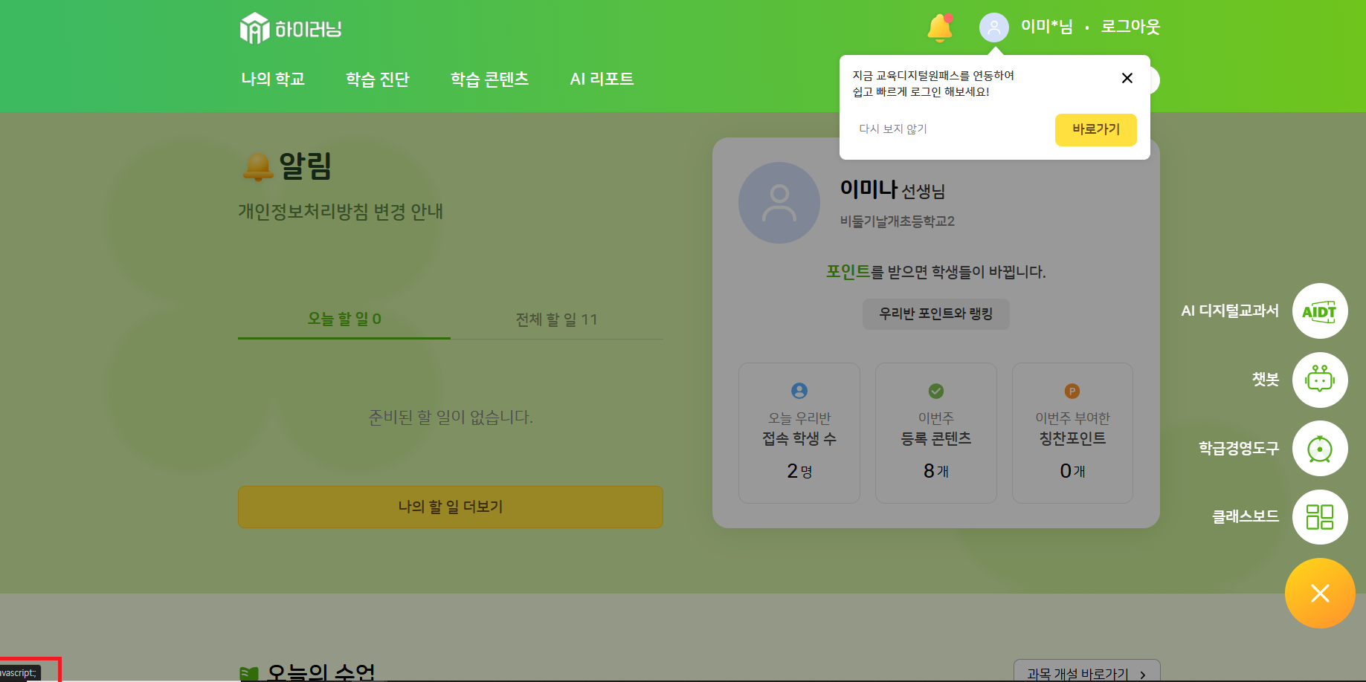Select the 오늘 할 일 0 tab
This screenshot has height=682, width=1366.
344,319
